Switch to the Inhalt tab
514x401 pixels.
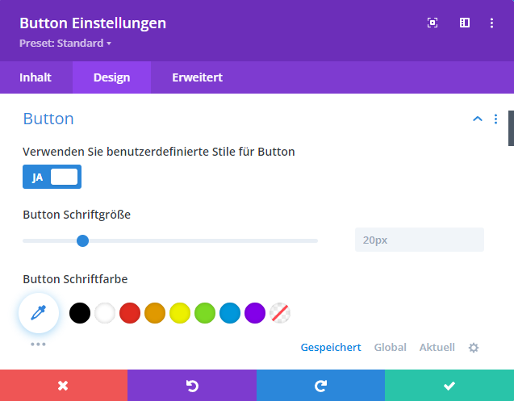[x=36, y=77]
